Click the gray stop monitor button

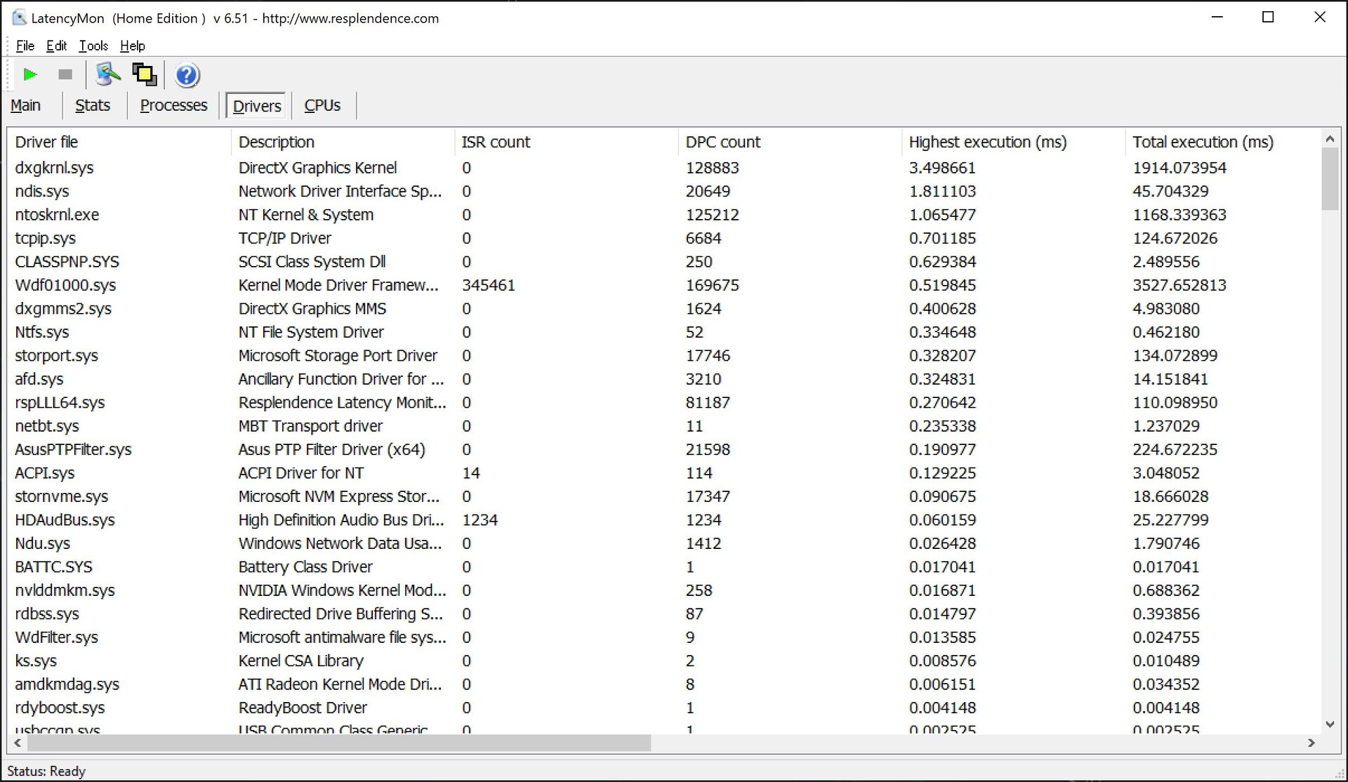pyautogui.click(x=65, y=74)
